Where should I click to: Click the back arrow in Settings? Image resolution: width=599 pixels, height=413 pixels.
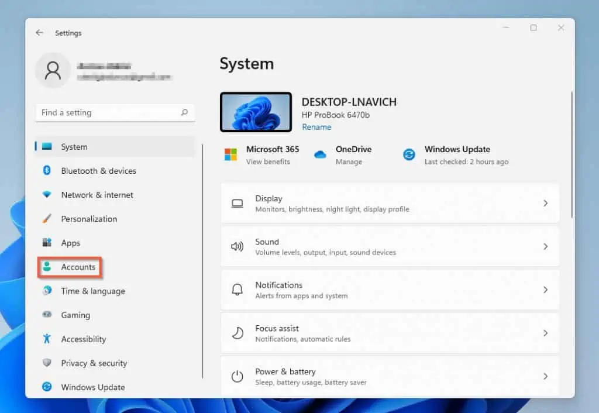click(39, 33)
